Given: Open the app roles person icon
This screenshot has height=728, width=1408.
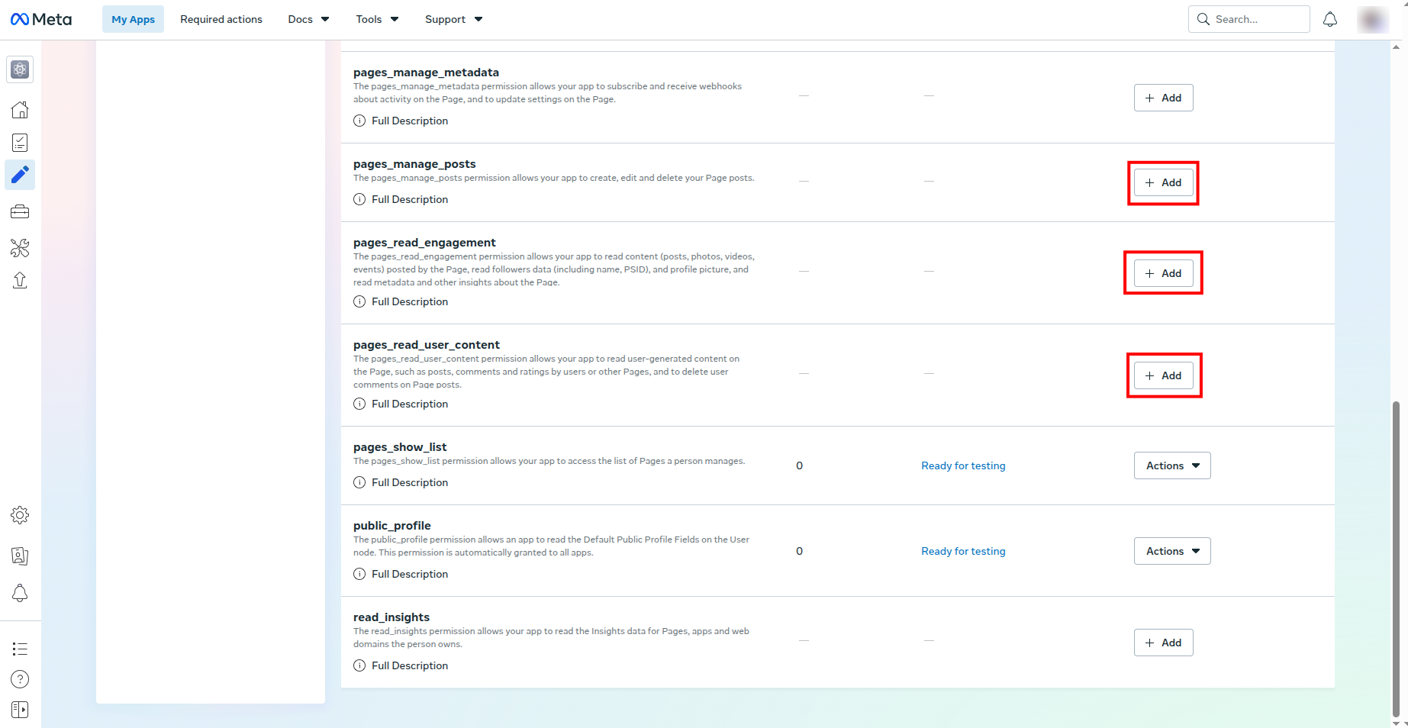Looking at the screenshot, I should pyautogui.click(x=21, y=556).
